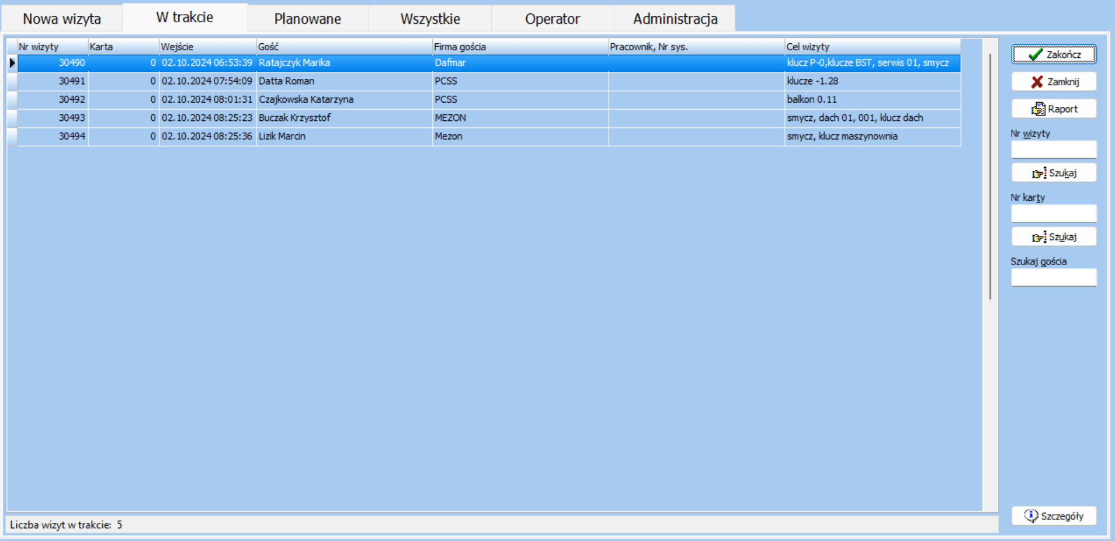The height and width of the screenshot is (541, 1115).
Task: Focus the Nr karty input field
Action: click(x=1054, y=213)
